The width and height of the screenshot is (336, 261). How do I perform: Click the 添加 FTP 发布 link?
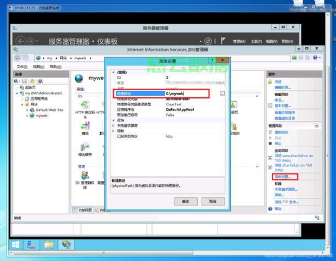pos(287,202)
